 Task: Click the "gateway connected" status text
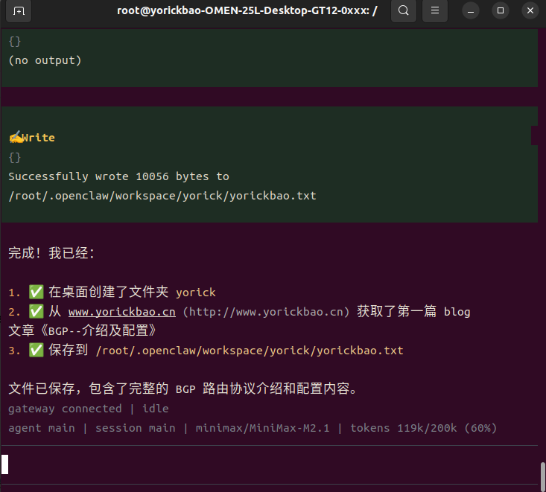tap(65, 409)
